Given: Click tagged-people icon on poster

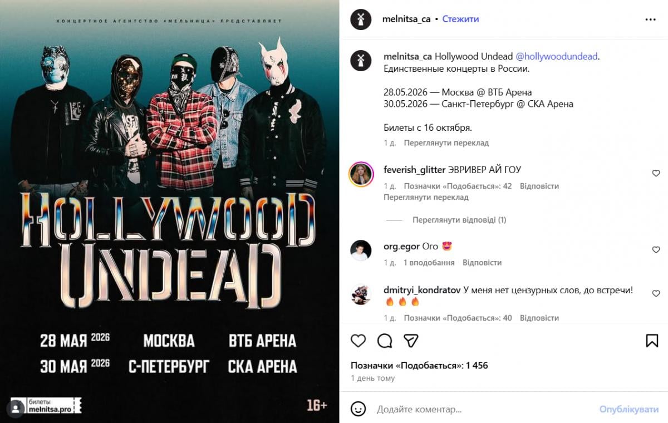Looking at the screenshot, I should tap(16, 408).
